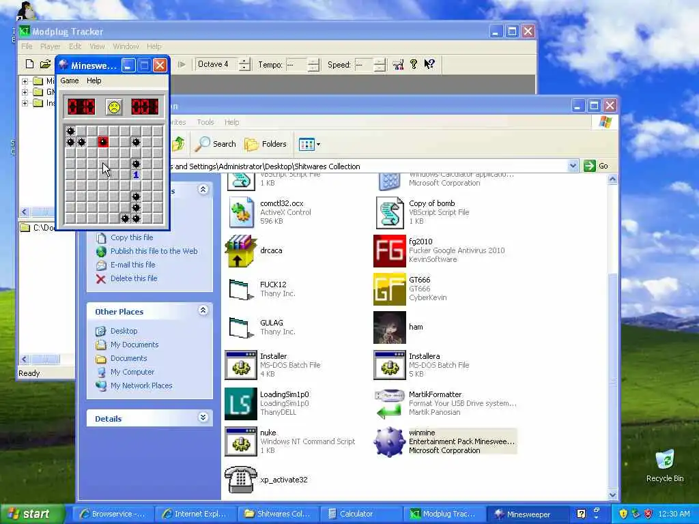Click the Octave spinner arrows

245,65
